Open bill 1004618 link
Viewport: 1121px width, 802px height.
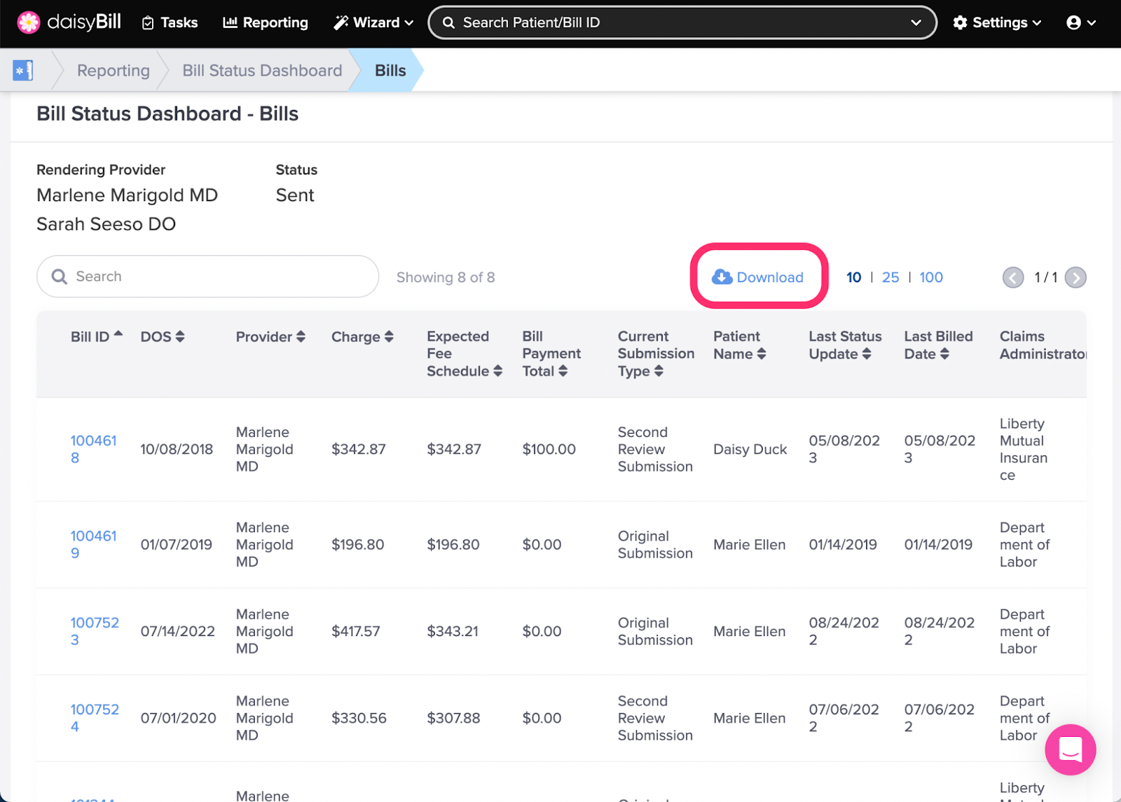click(93, 449)
